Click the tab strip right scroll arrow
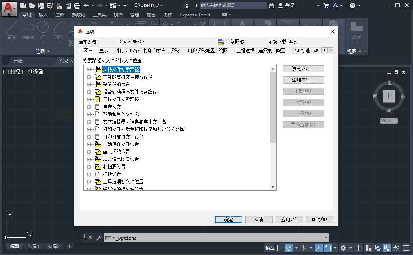The image size is (413, 255). (x=330, y=50)
